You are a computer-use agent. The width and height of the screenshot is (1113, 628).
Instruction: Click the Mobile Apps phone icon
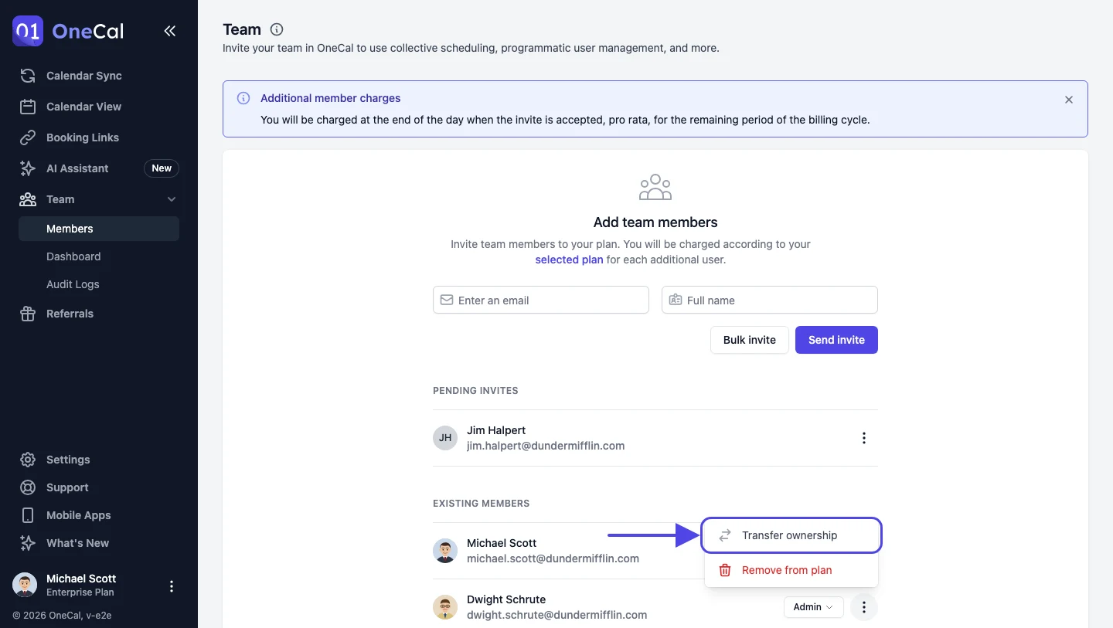(x=28, y=515)
